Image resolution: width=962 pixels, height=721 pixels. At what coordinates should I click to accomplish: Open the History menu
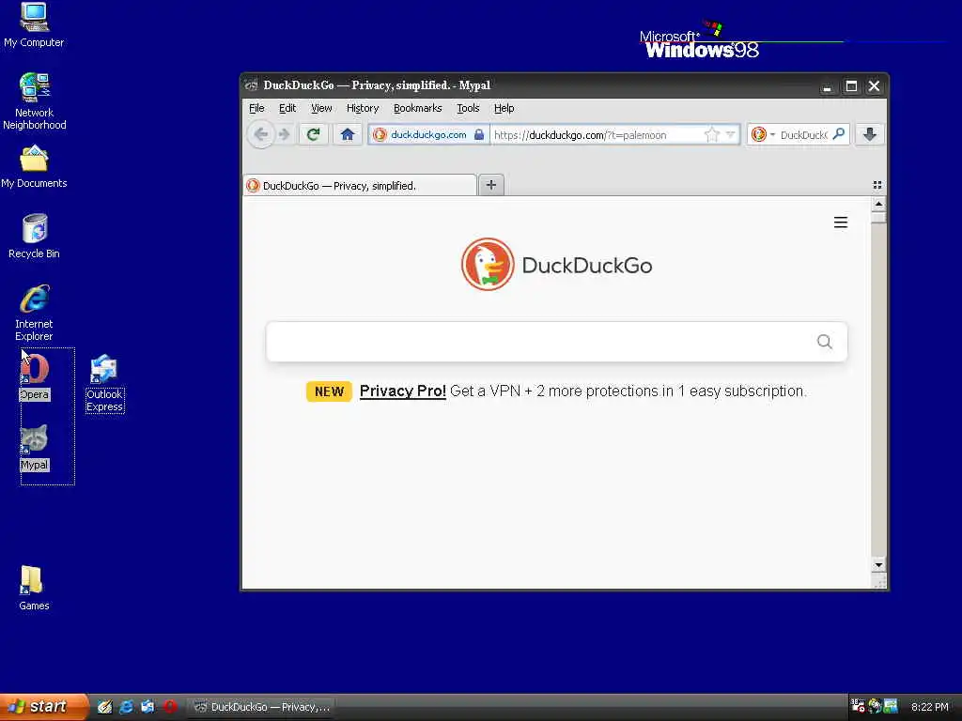[x=363, y=108]
